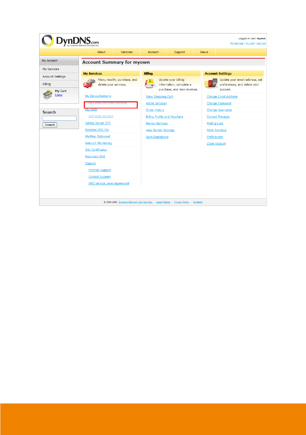This screenshot has height=435, width=306.
Task: Open the Support menu in the navigation bar
Action: pos(179,52)
